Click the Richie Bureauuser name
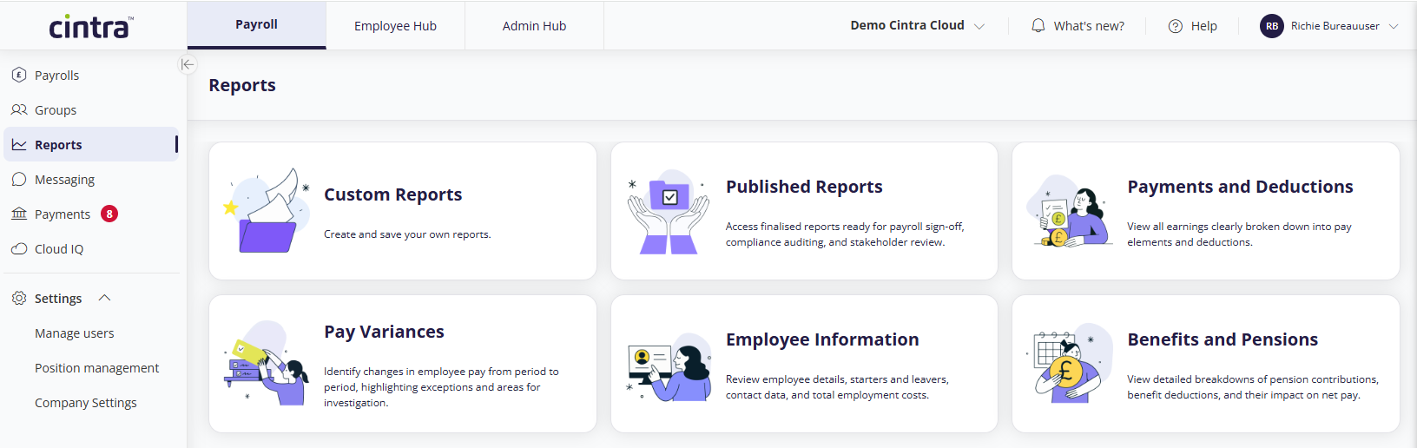 tap(1335, 26)
